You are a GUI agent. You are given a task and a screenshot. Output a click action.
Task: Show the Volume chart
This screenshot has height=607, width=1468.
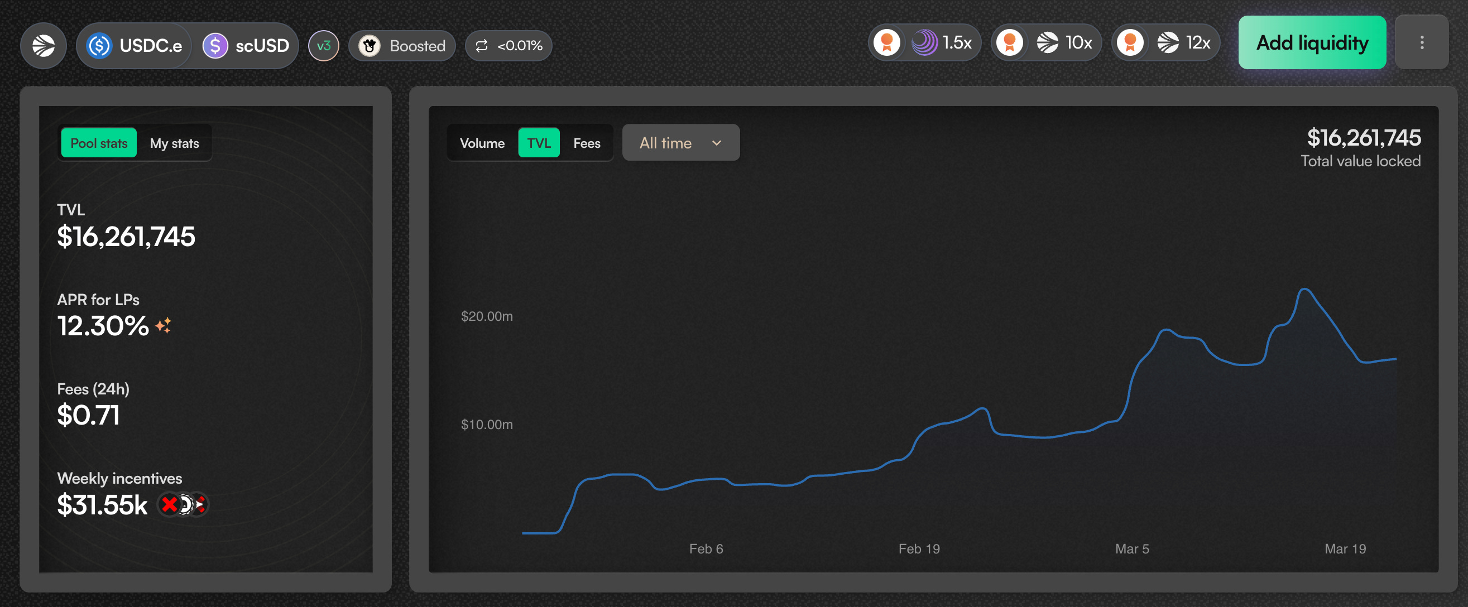click(482, 143)
